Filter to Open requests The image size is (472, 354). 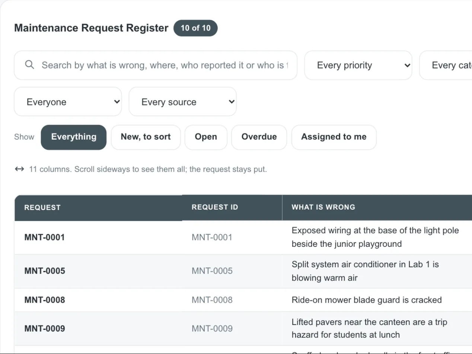206,137
